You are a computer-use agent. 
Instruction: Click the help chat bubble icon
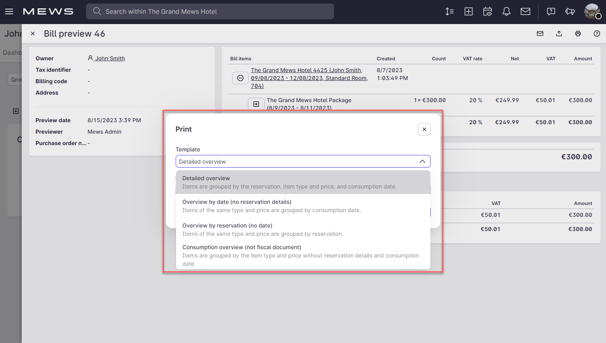551,11
